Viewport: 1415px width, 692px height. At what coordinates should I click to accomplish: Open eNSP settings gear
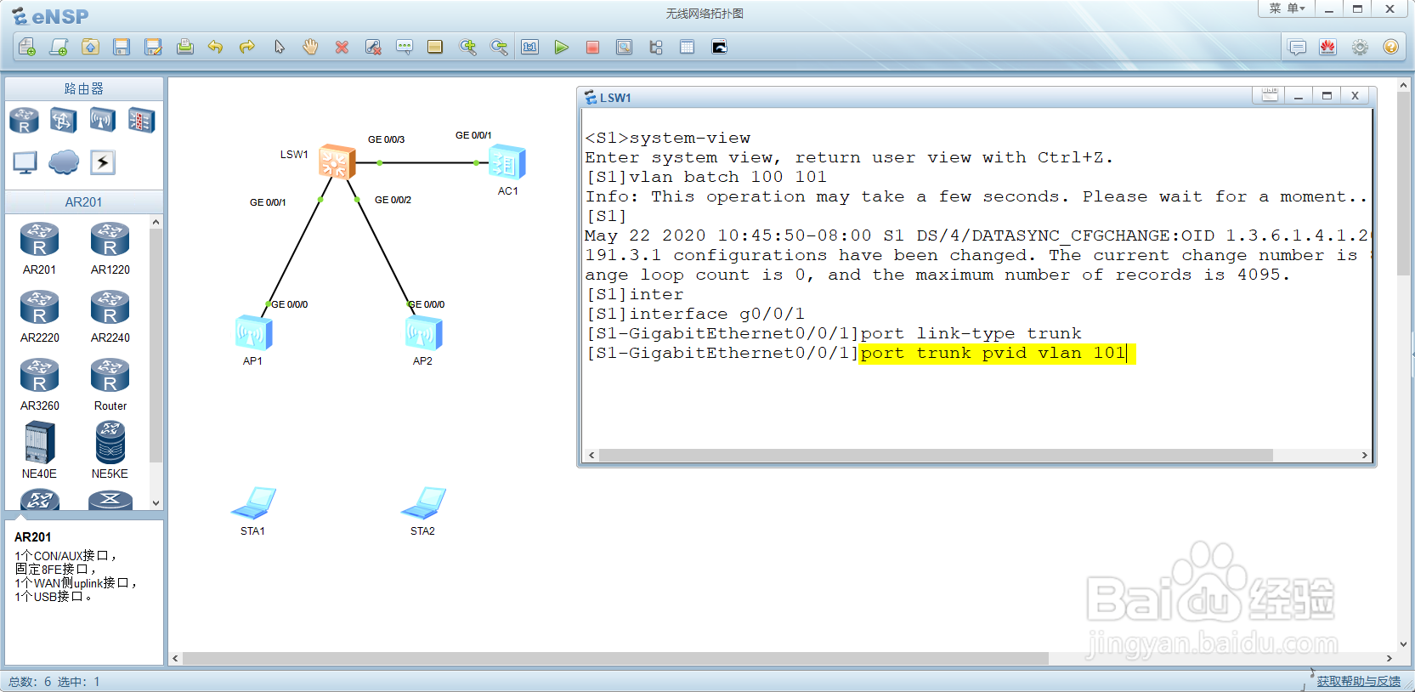point(1360,47)
